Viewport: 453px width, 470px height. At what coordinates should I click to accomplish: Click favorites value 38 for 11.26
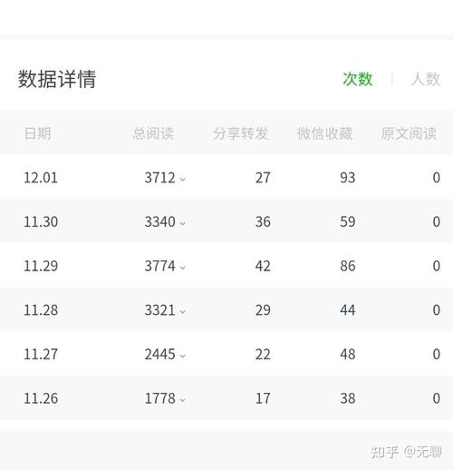click(348, 398)
